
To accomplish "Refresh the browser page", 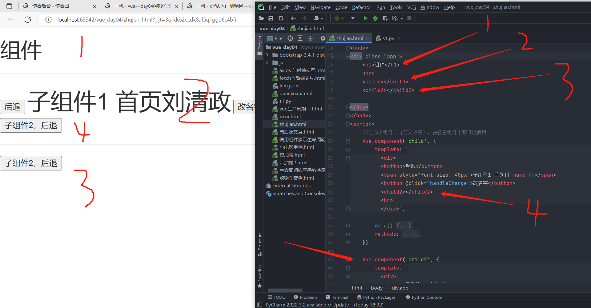I will coord(28,20).
